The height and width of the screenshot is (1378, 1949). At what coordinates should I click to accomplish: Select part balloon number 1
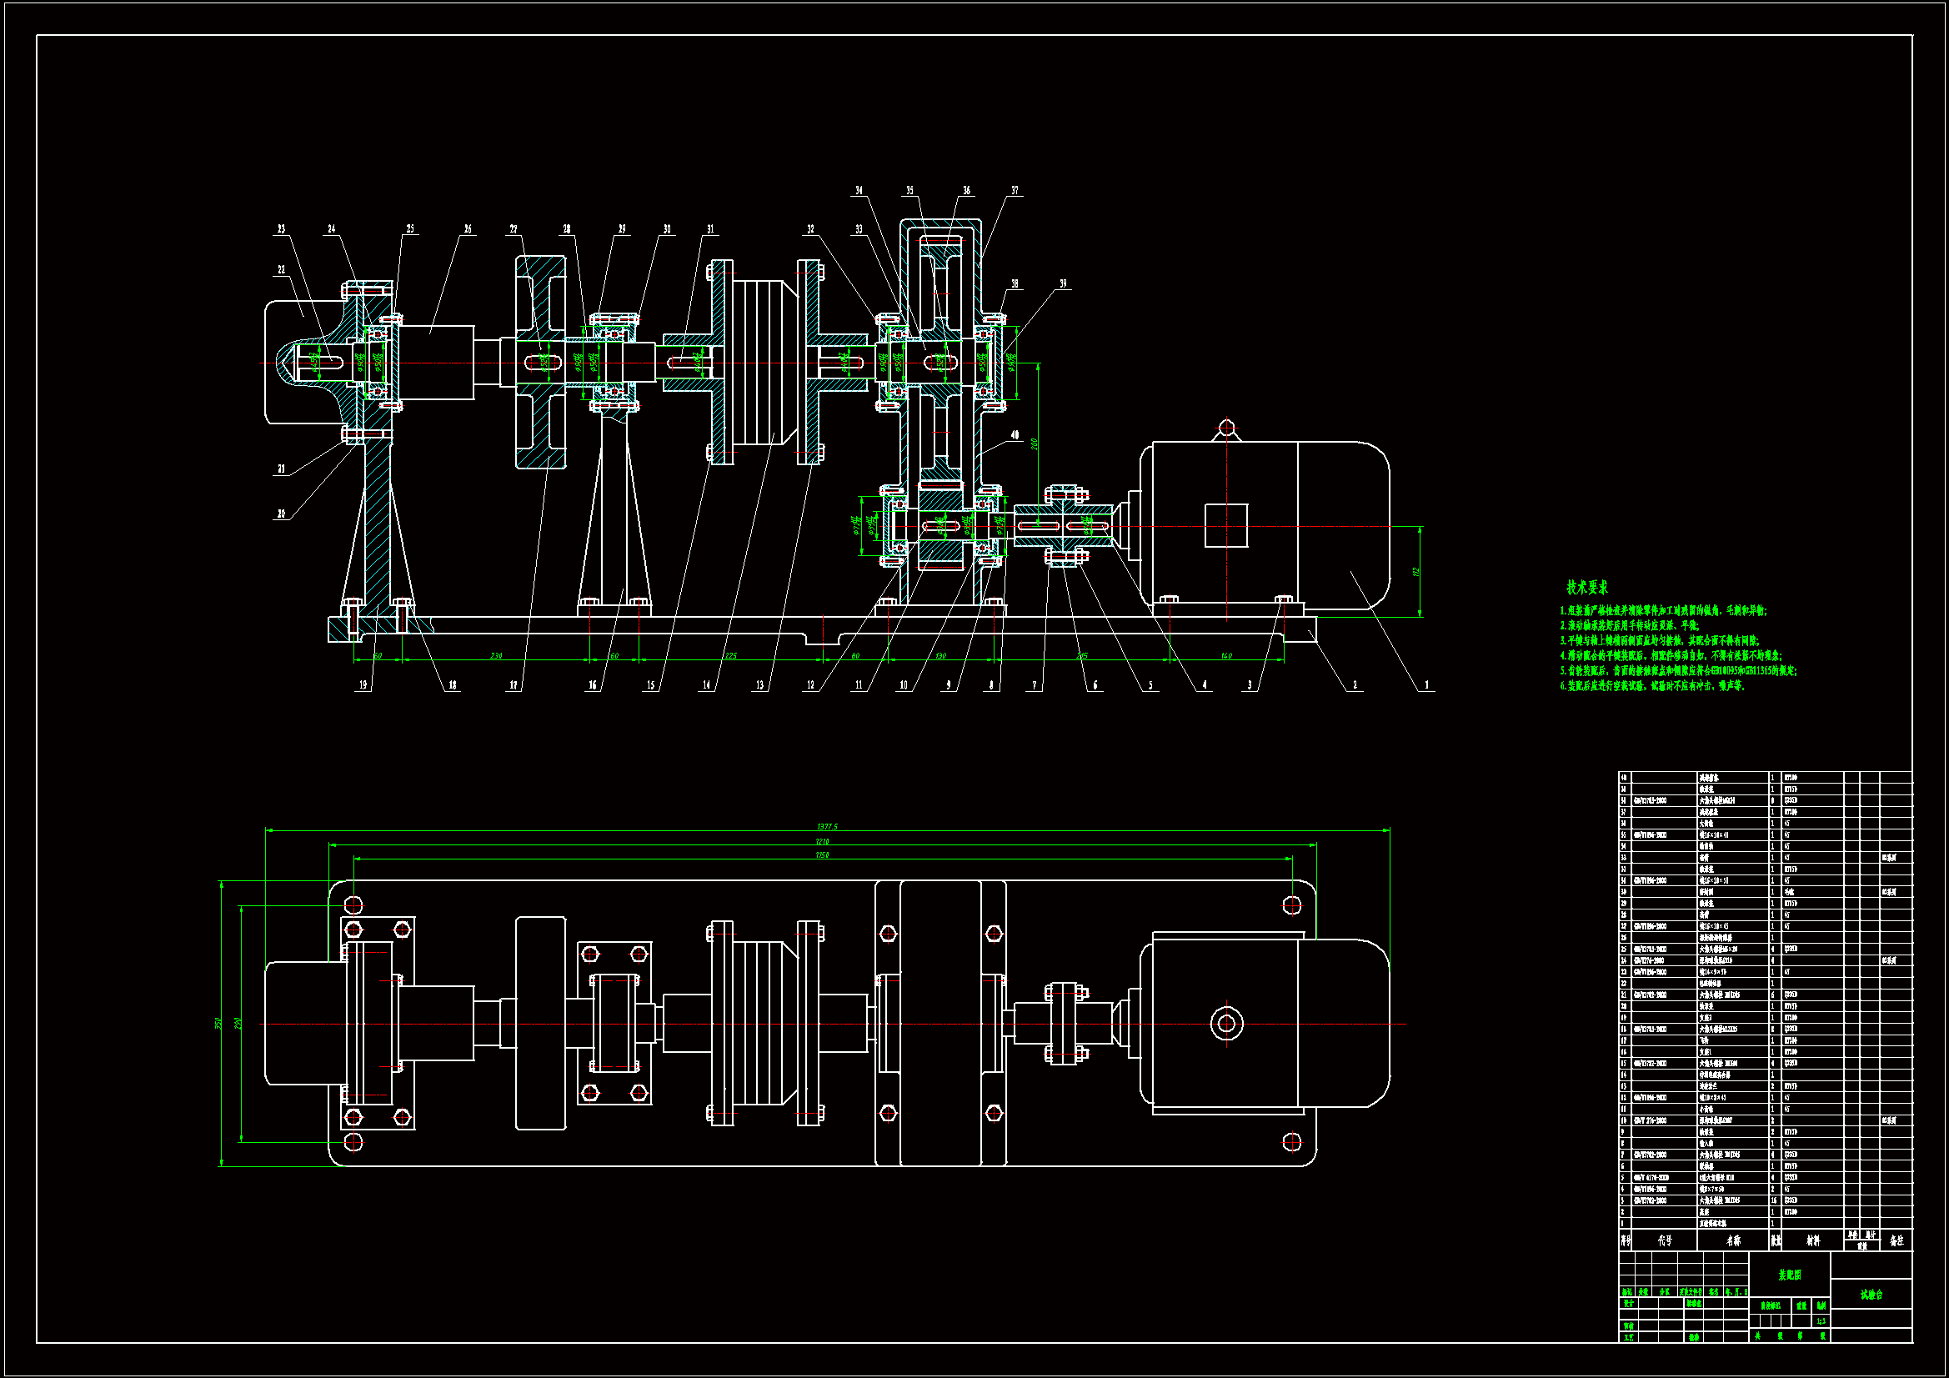pos(1426,685)
